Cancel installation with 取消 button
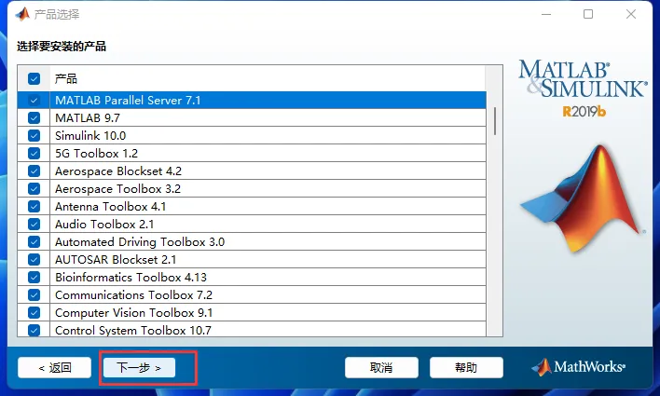 pos(381,368)
